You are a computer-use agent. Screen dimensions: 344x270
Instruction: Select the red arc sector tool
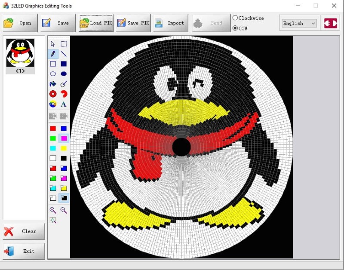64,94
